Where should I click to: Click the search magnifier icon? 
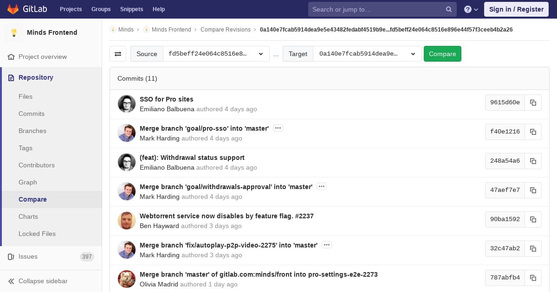(449, 9)
